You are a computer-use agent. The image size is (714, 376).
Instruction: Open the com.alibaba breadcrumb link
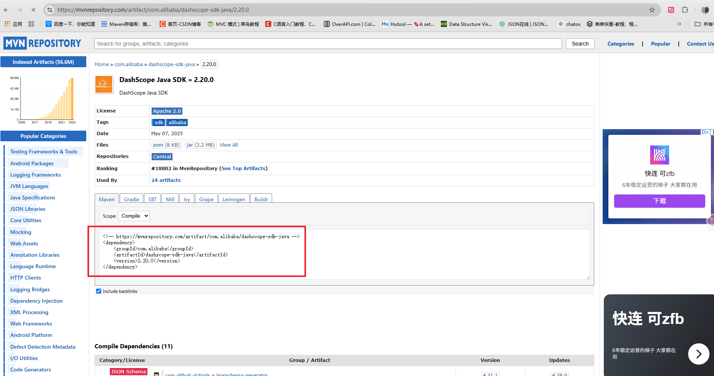click(x=129, y=64)
